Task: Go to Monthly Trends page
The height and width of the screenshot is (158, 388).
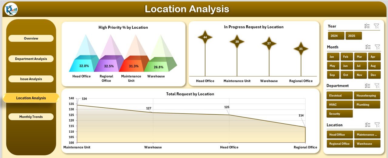Action: coord(31,117)
